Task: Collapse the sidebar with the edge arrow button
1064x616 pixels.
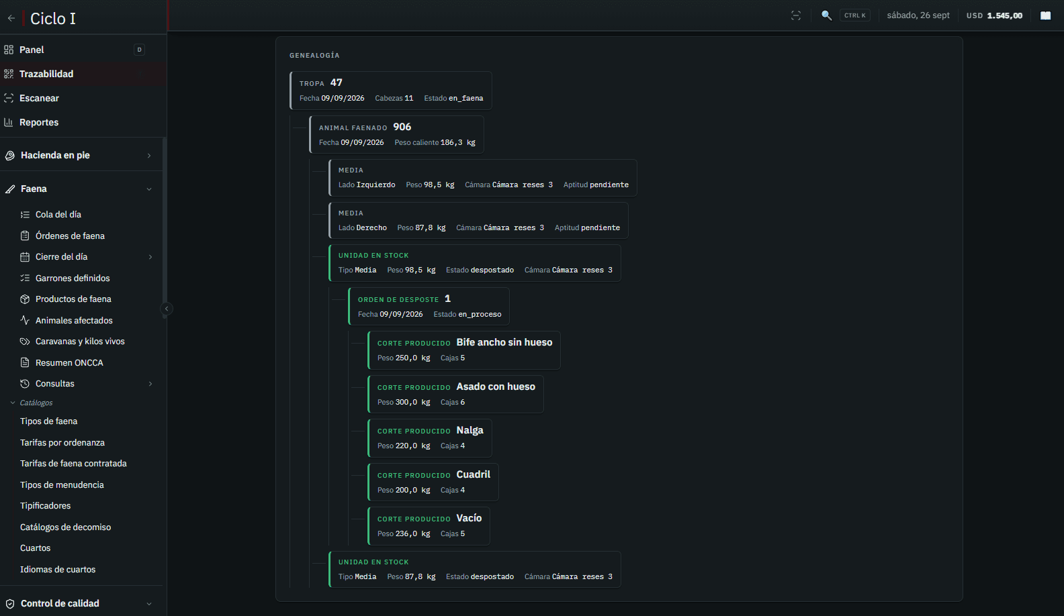Action: pyautogui.click(x=167, y=309)
